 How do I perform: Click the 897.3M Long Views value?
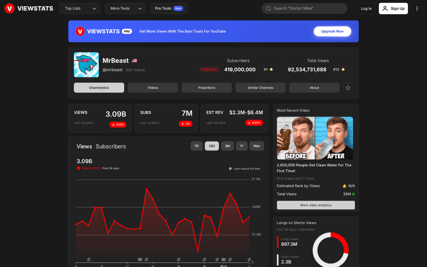click(x=289, y=244)
